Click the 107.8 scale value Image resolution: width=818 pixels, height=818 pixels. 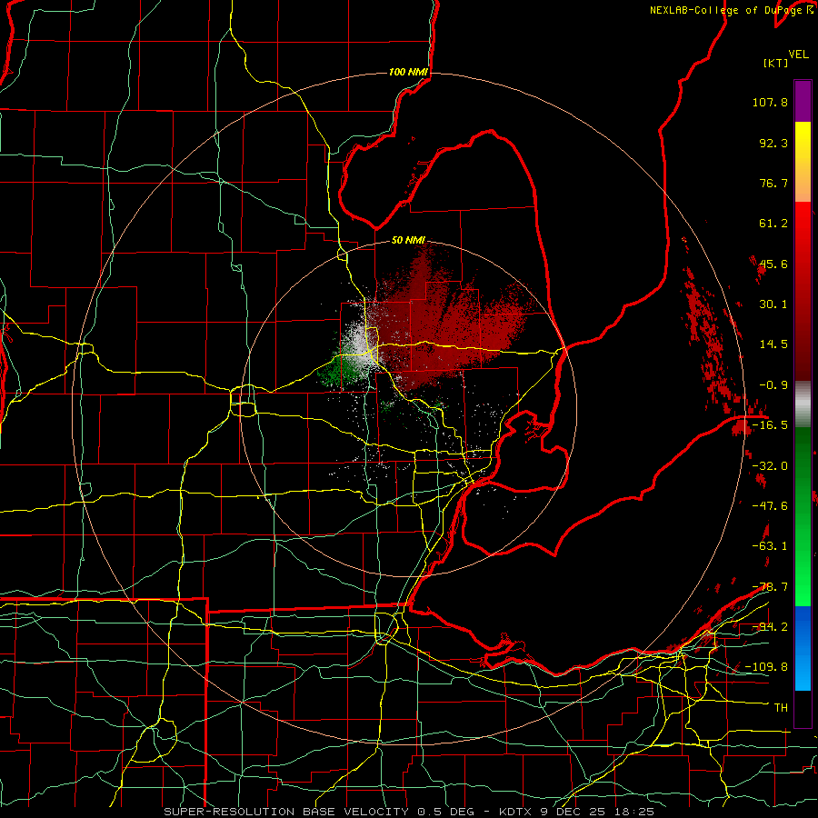pyautogui.click(x=770, y=102)
